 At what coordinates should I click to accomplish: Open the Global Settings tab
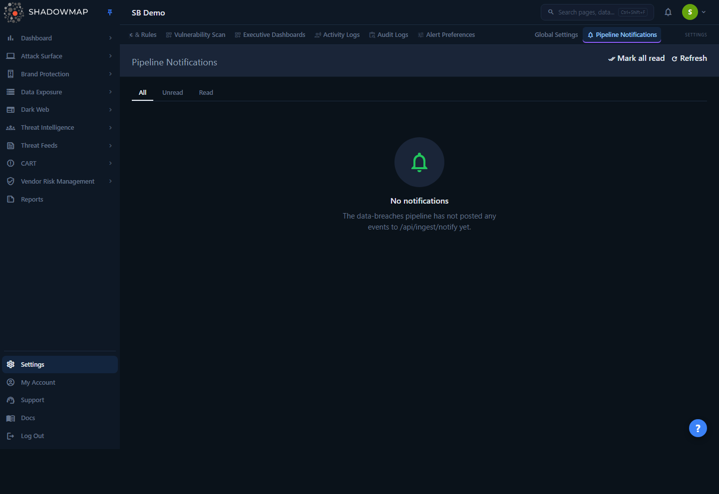pyautogui.click(x=556, y=35)
